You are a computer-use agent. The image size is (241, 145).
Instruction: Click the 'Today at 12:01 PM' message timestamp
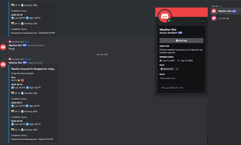pos(35,63)
